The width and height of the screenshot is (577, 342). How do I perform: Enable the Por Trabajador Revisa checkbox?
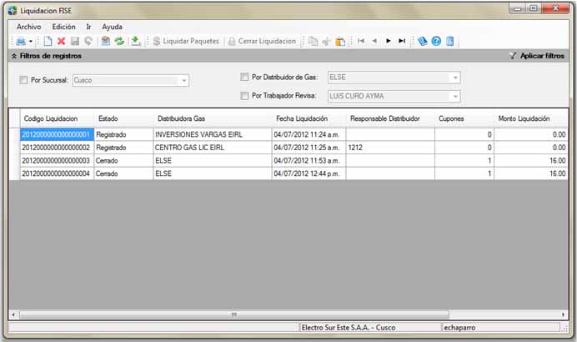(244, 96)
